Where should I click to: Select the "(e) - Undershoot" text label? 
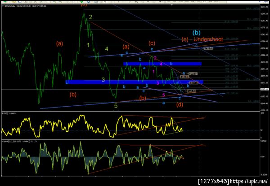(202, 39)
